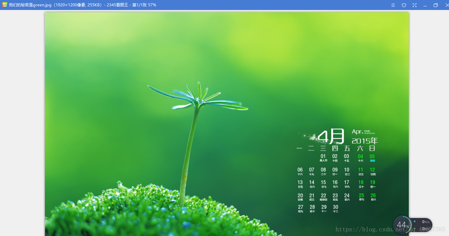Image resolution: width=449 pixels, height=236 pixels.
Task: Open the skin (shirt) theme icon
Action: [x=404, y=5]
